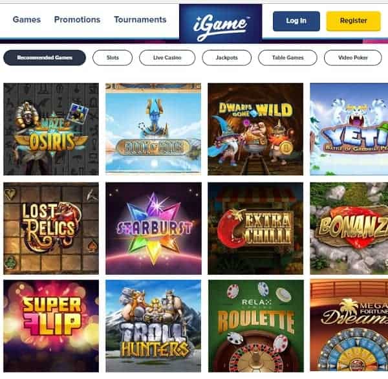The image size is (388, 379).
Task: Click the yellow Register button
Action: (353, 21)
